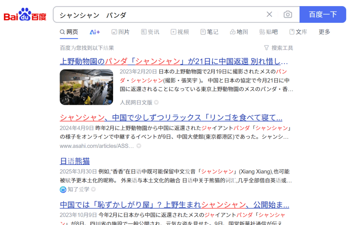This screenshot has height=225, width=349.
Task: Open the 日语熊猫 result
Action: click(75, 161)
